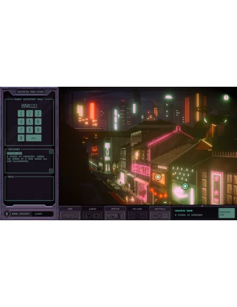Open the Office panel button
The width and height of the screenshot is (237, 307).
point(115,213)
